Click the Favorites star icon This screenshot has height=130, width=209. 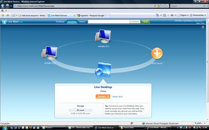coord(3,15)
